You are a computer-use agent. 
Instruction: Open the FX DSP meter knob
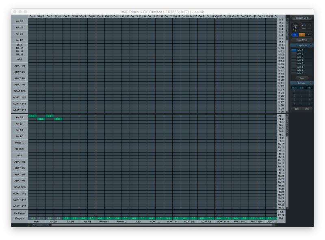tap(295, 27)
